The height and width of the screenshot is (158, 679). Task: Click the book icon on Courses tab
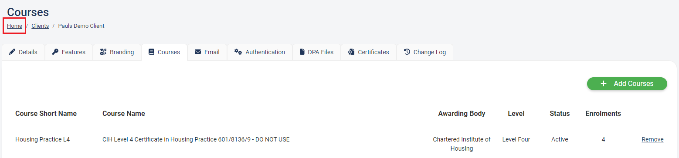151,52
